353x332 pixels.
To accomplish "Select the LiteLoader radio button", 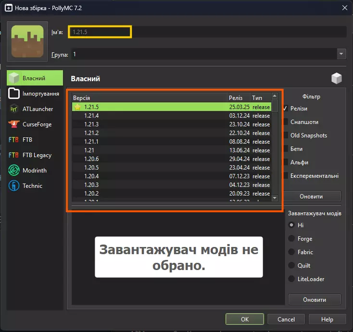I will [x=291, y=279].
